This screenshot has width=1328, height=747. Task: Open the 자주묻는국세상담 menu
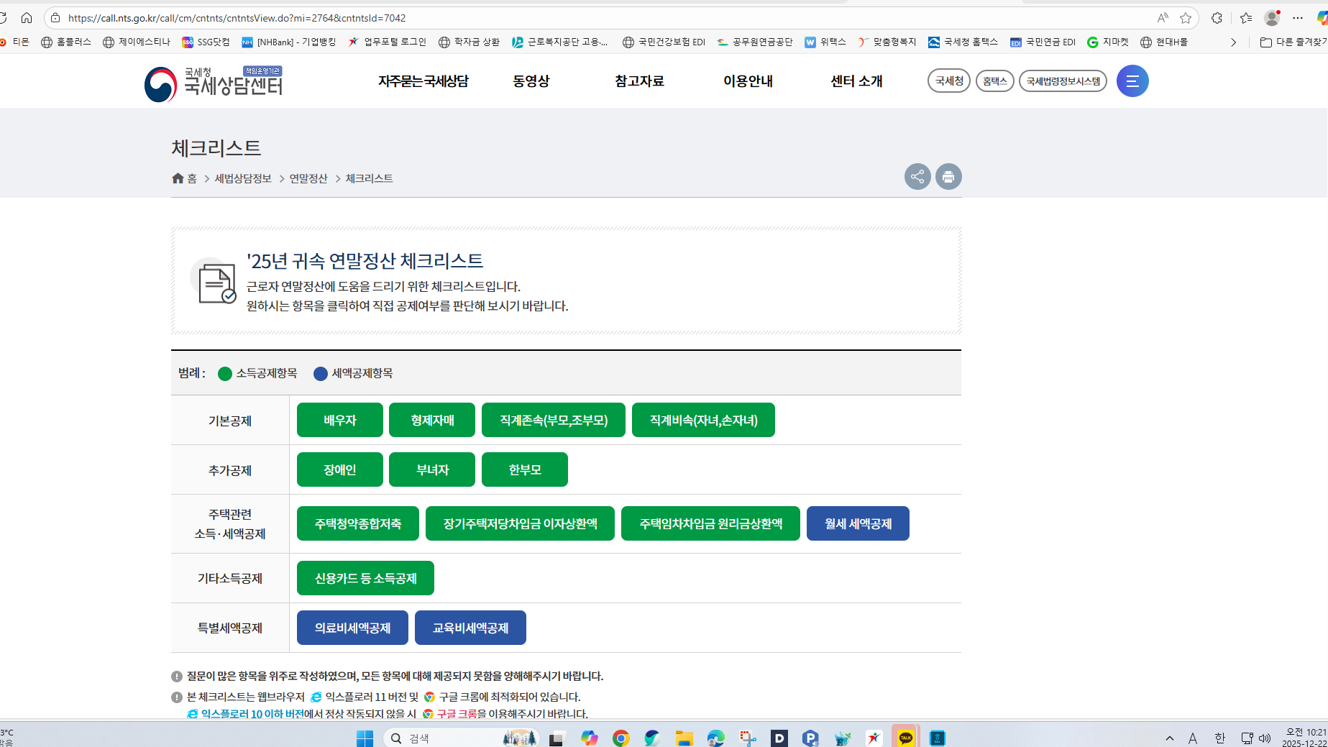coord(423,81)
